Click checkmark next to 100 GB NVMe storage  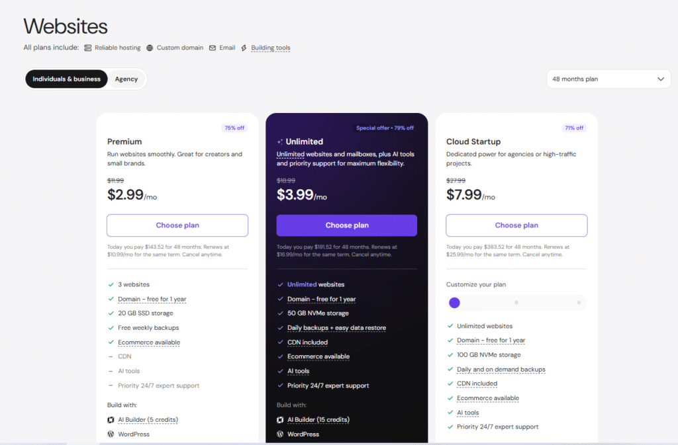[450, 355]
